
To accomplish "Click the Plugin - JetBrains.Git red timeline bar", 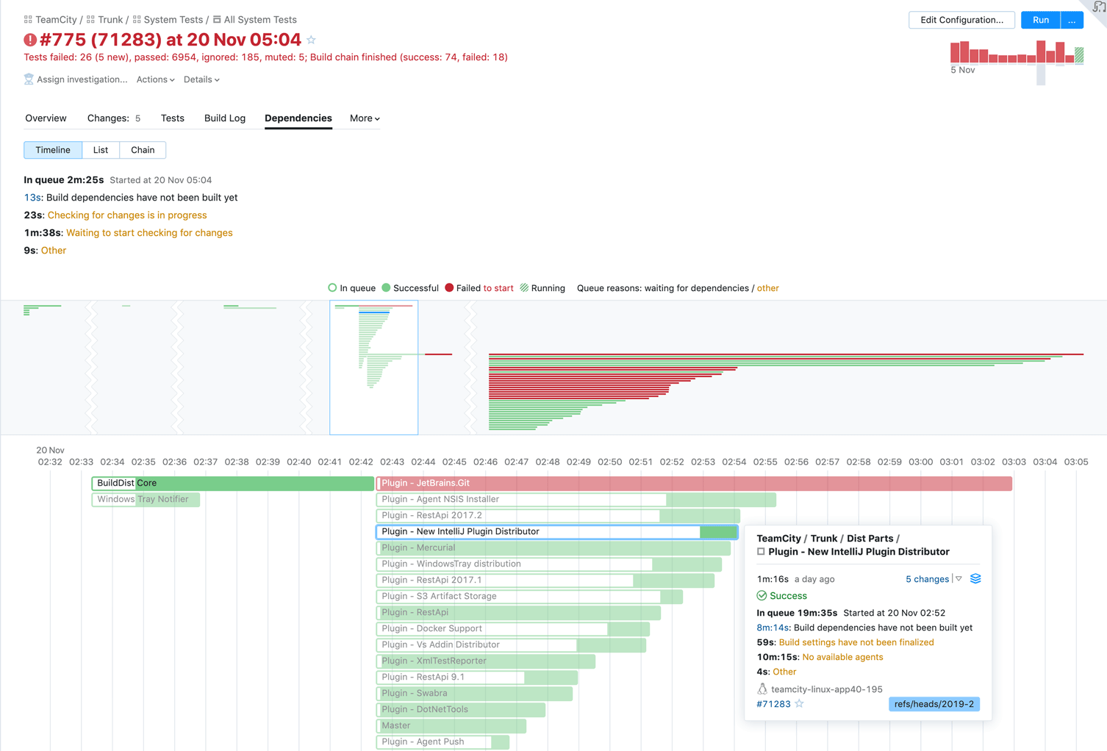I will (x=694, y=483).
